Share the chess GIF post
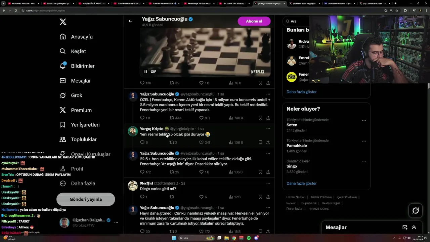 [268, 83]
